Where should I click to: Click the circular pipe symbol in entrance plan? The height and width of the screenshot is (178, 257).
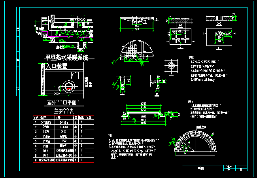[x=69, y=86]
